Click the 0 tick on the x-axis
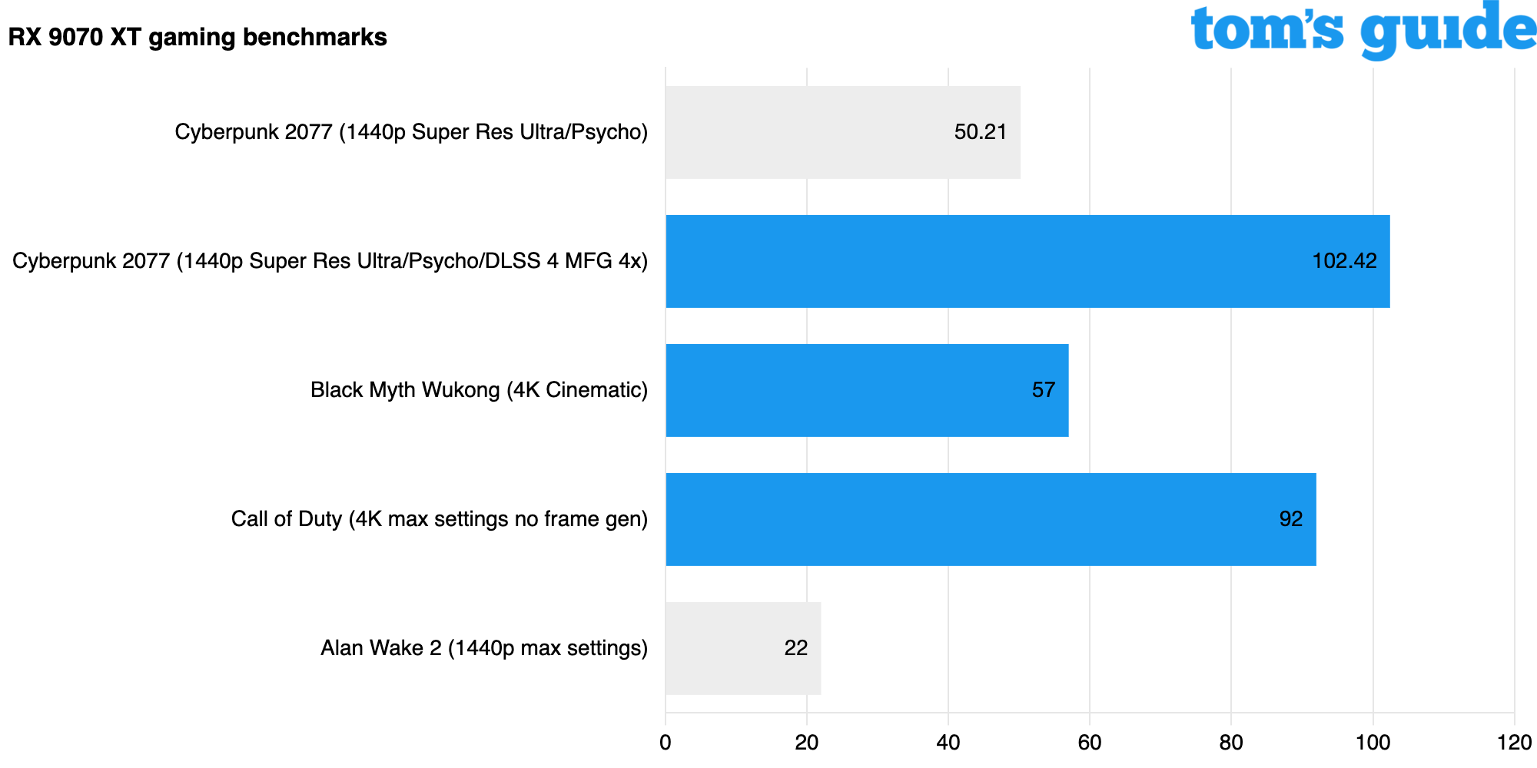 [666, 743]
